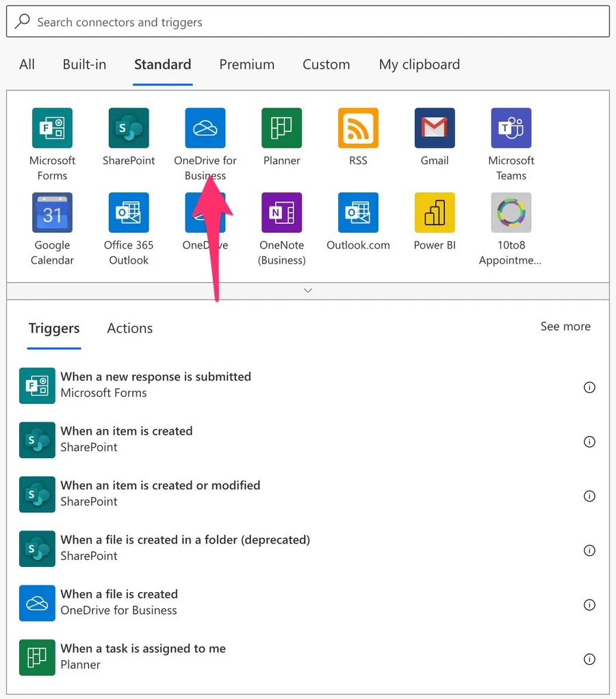Open the Microsoft Forms connector icon
Image resolution: width=616 pixels, height=699 pixels.
pos(52,128)
